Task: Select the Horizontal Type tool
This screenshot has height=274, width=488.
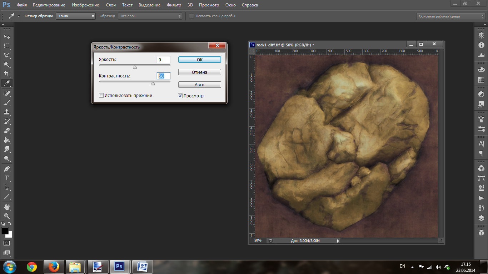Action: point(7,178)
